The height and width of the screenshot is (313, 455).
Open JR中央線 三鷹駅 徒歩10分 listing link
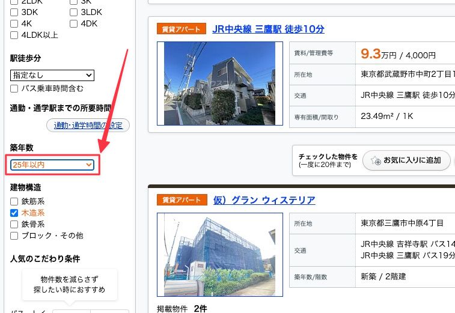pos(268,29)
